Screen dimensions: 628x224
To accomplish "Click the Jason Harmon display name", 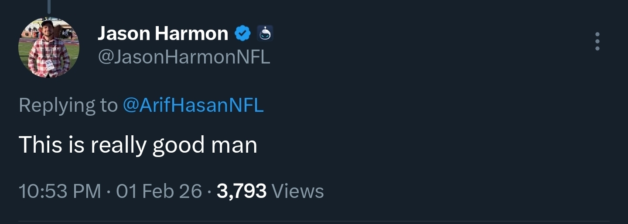I will coord(163,33).
